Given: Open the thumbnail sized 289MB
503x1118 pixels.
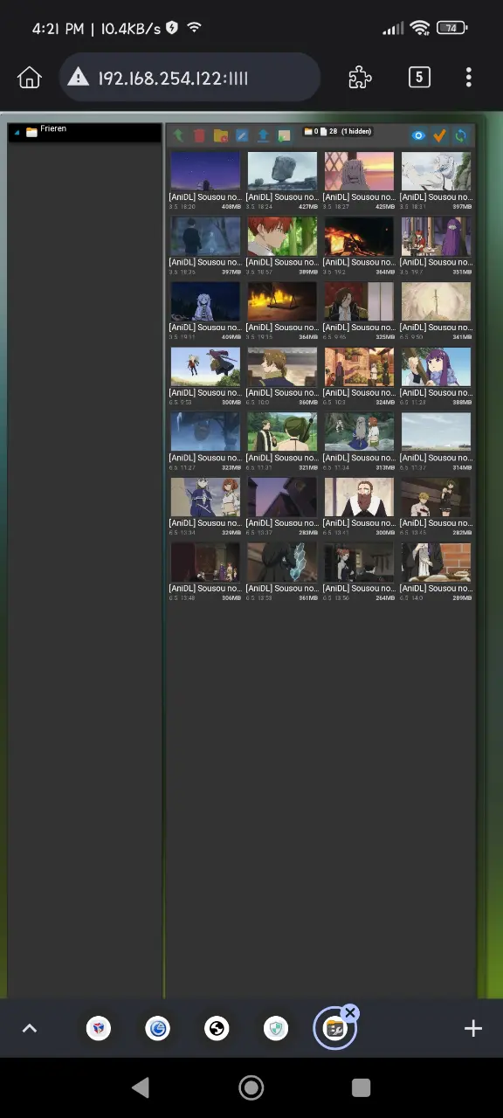Looking at the screenshot, I should coord(436,562).
